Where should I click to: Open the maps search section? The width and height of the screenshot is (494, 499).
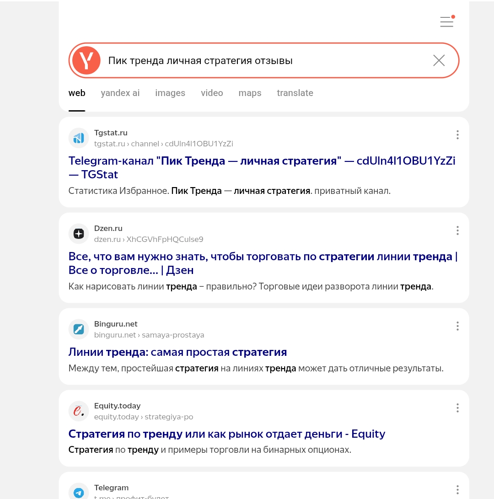point(250,93)
